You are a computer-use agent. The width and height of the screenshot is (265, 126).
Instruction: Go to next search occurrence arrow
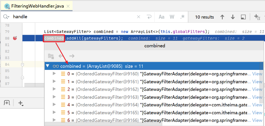[x=233, y=17]
